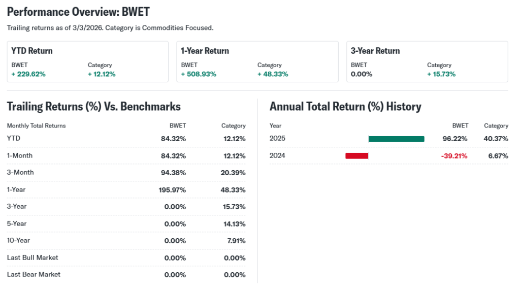
Task: Click the red 2024 annual return bar
Action: [x=356, y=156]
